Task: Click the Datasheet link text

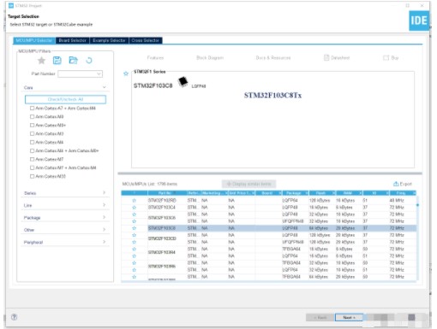Action: [x=340, y=58]
